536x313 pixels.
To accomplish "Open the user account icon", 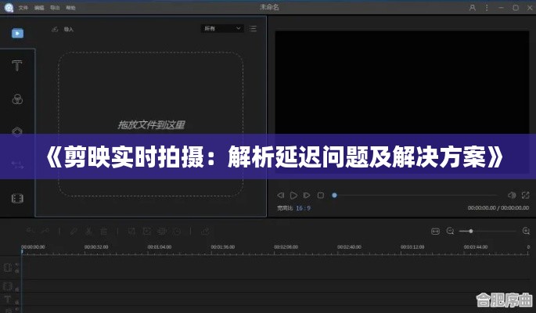I will pyautogui.click(x=473, y=8).
